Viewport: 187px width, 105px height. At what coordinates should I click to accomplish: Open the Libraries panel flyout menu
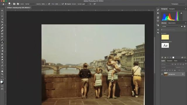(x=186, y=23)
